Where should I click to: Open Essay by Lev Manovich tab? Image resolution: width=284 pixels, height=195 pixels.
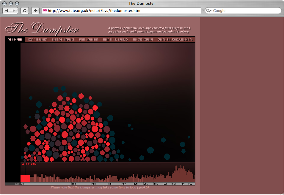pos(115,40)
